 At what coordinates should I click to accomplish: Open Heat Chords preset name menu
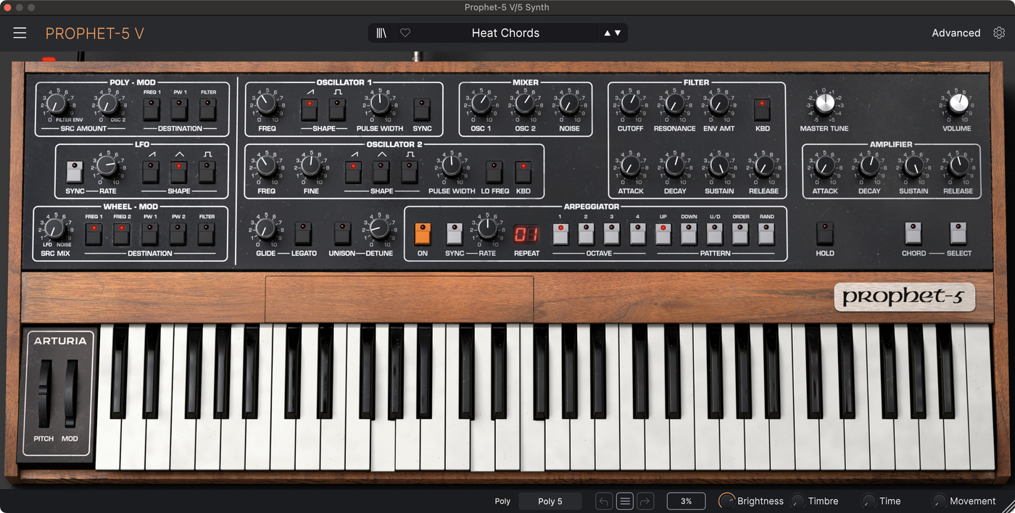pyautogui.click(x=505, y=33)
